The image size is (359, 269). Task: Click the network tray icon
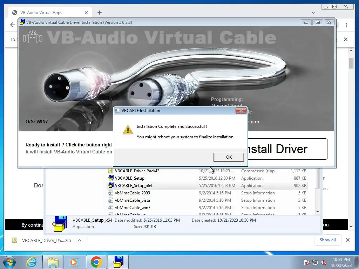(315, 263)
